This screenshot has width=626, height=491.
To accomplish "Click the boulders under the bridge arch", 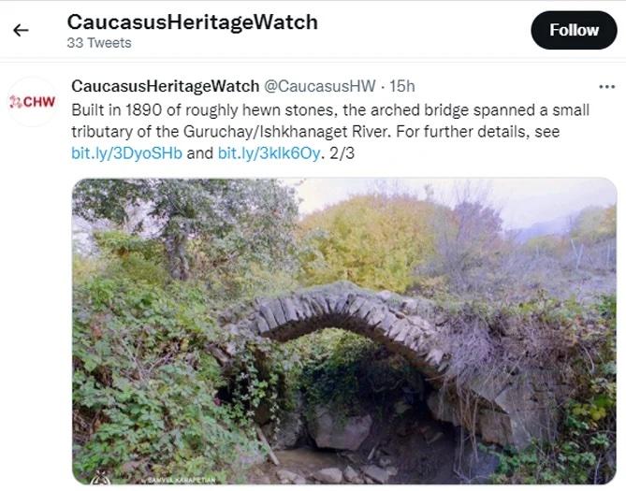I will (x=340, y=431).
